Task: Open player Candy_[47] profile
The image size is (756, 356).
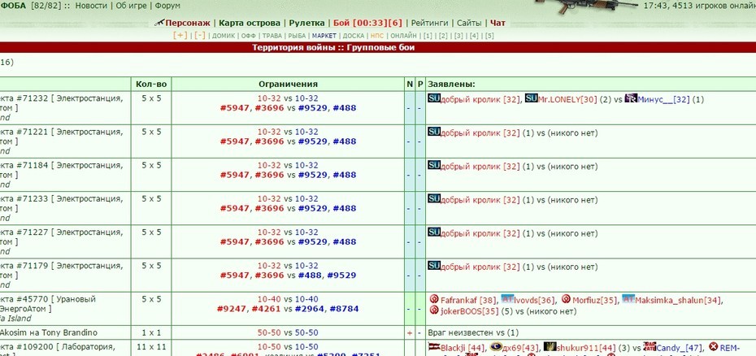Action: click(x=678, y=347)
